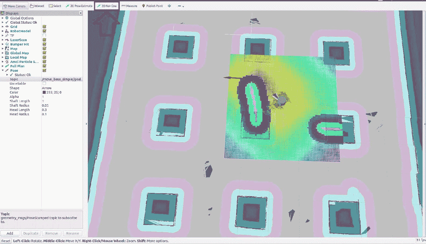Screen dimensions: 426x244
Task: Pick the 2D Nav Goal tool
Action: 107,6
